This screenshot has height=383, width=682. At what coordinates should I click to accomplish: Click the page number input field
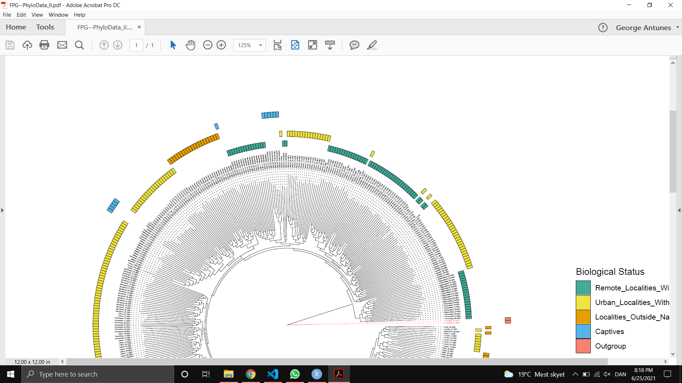click(136, 45)
